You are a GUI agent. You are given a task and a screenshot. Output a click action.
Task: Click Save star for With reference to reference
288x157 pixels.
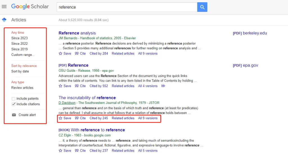[x=60, y=151]
